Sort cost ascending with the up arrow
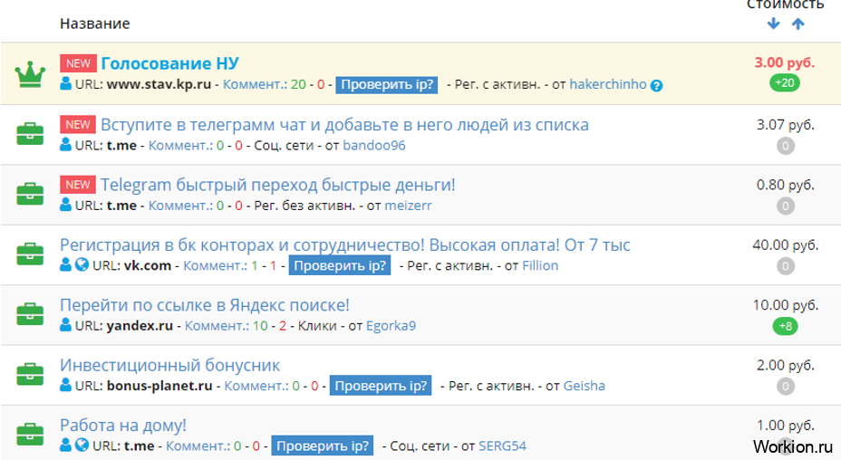Image resolution: width=841 pixels, height=460 pixels. click(798, 24)
